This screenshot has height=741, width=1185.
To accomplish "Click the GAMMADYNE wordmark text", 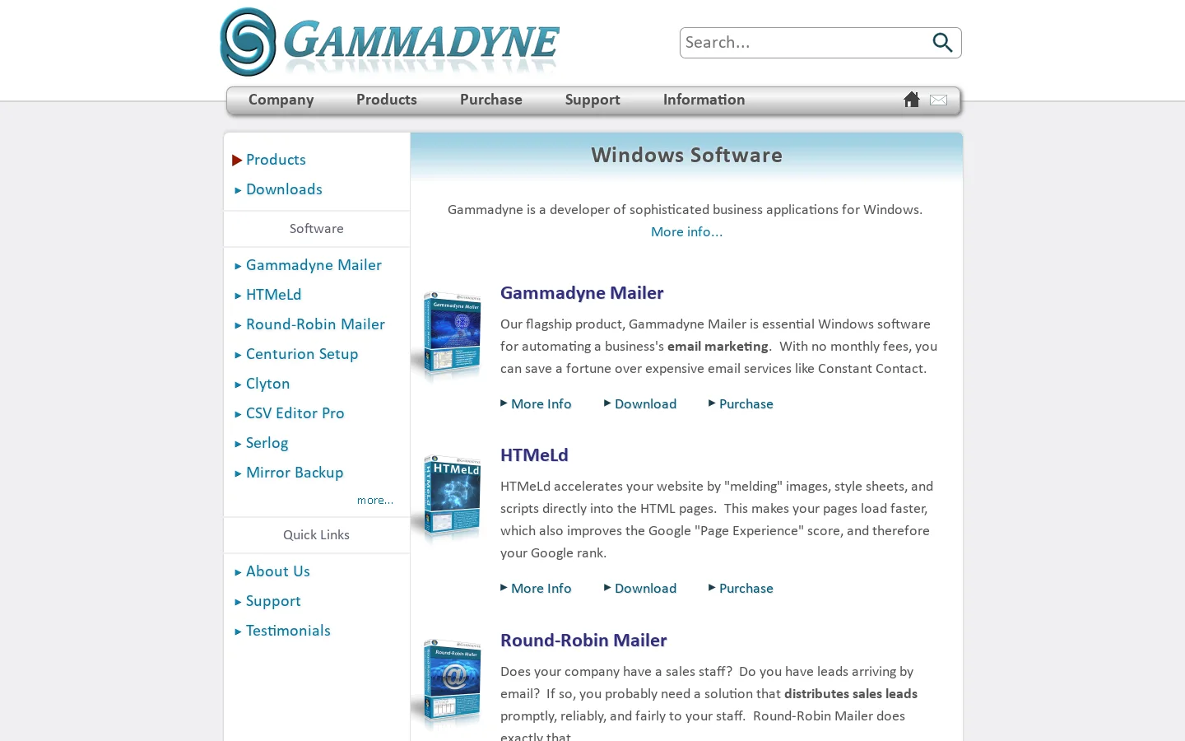I will click(x=422, y=41).
